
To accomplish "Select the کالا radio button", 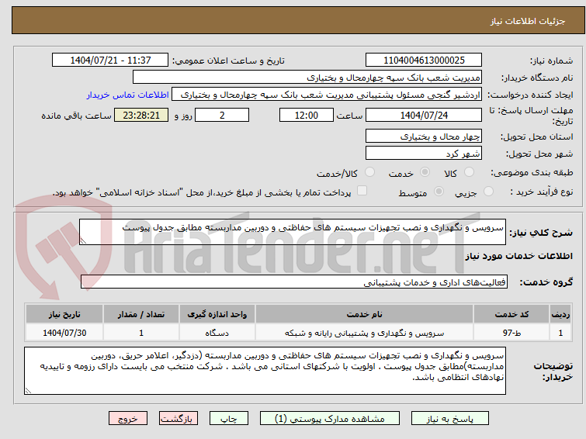I will pyautogui.click(x=469, y=172).
